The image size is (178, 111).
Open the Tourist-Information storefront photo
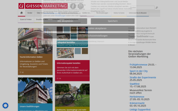click(35, 41)
